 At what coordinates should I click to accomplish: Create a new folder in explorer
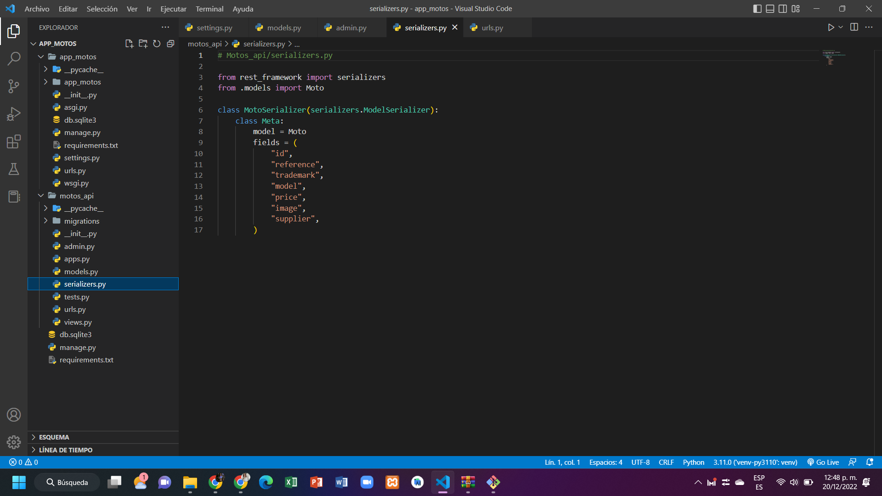point(143,44)
